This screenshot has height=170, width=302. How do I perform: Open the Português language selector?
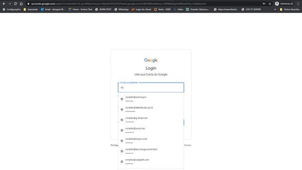tap(115, 145)
